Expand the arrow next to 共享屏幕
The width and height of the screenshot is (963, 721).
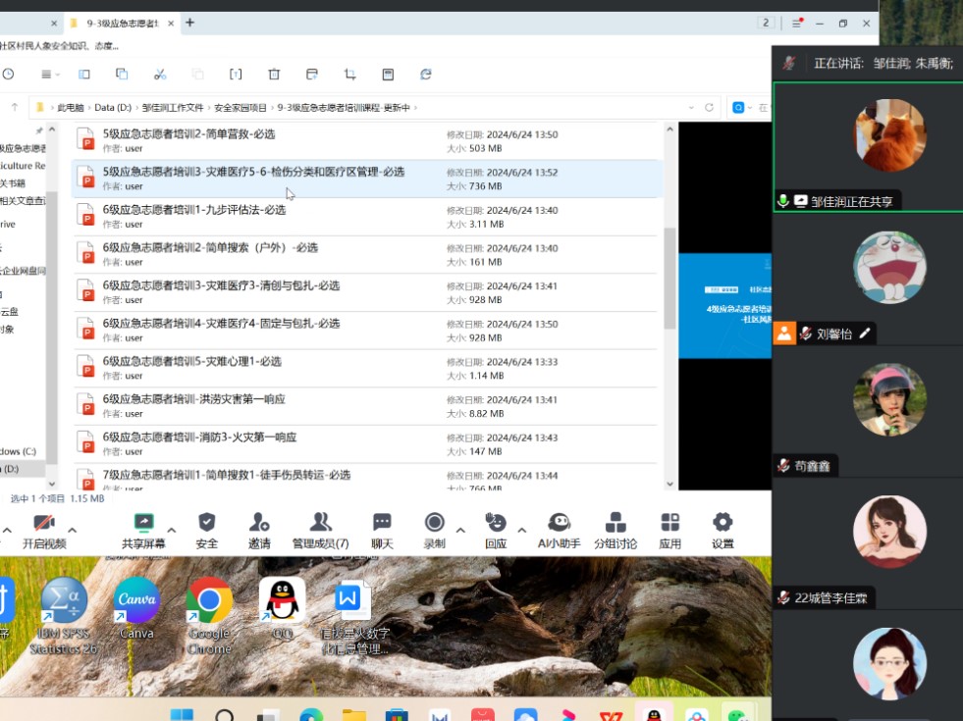point(172,530)
